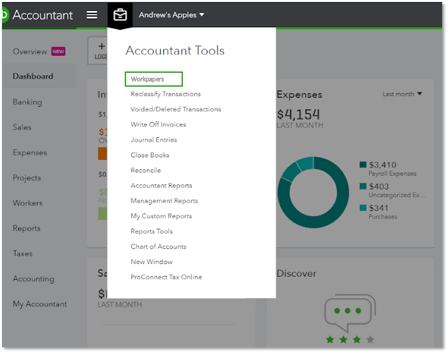448x353 pixels.
Task: Open the Accountant Tools briefcase icon
Action: point(120,15)
